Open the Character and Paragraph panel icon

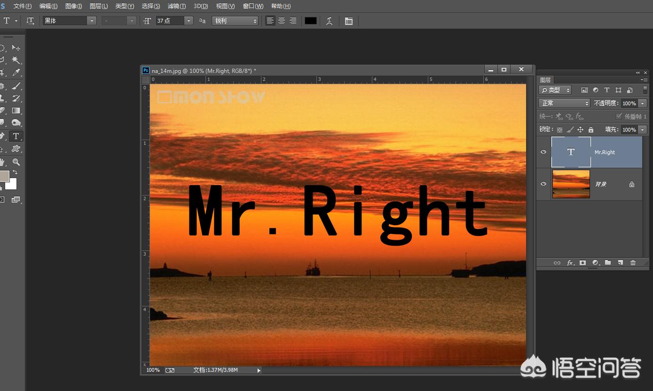349,21
